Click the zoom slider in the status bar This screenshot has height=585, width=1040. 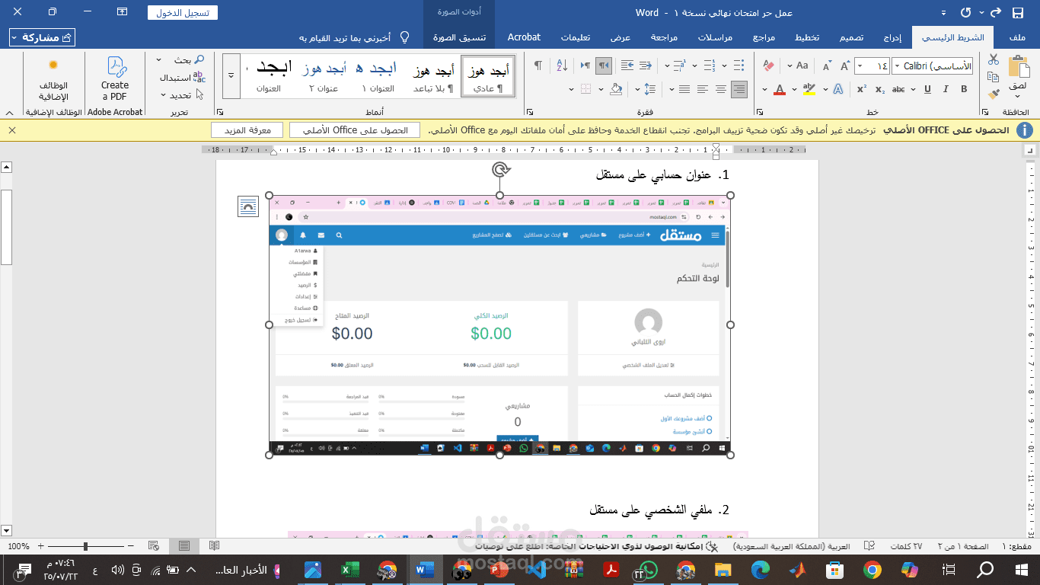click(85, 546)
